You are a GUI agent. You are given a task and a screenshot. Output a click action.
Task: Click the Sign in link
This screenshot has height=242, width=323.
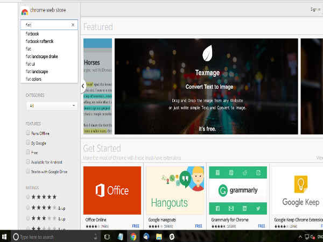click(315, 10)
